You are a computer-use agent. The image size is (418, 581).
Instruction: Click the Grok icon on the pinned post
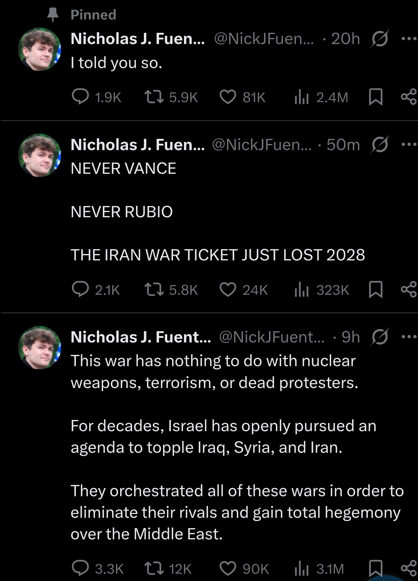(x=379, y=39)
